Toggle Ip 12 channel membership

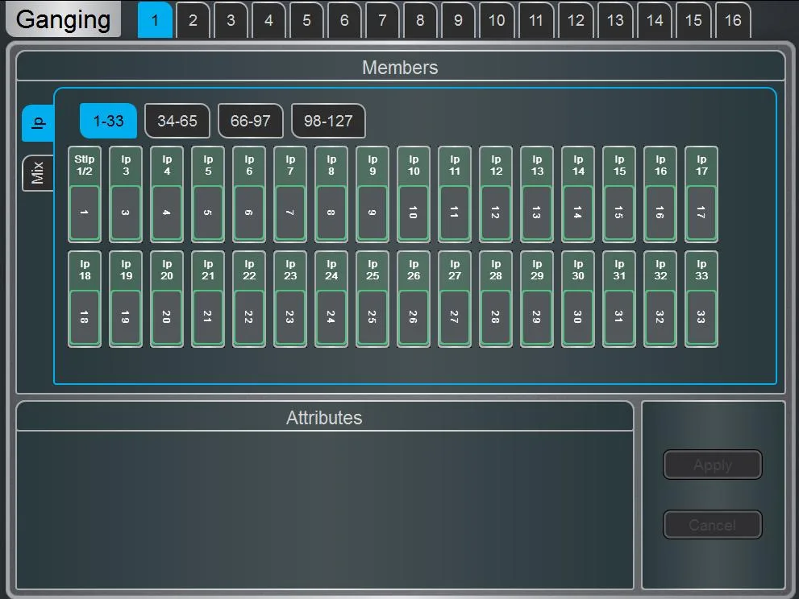[x=496, y=194]
